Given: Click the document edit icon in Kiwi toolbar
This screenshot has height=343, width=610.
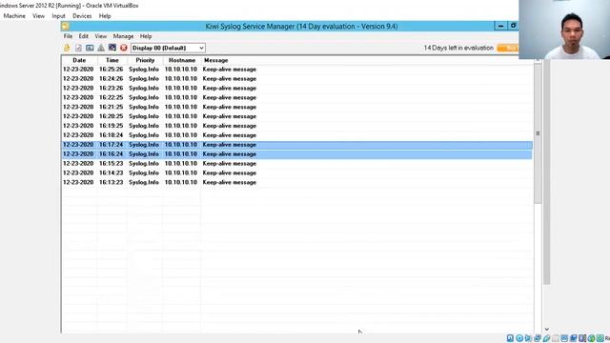Looking at the screenshot, I should 78,48.
